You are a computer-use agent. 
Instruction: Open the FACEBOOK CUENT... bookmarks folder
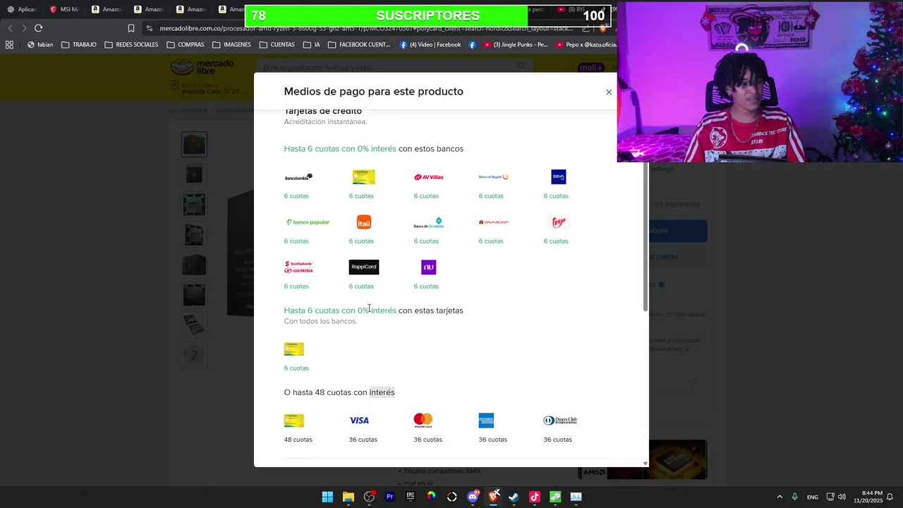(x=359, y=44)
